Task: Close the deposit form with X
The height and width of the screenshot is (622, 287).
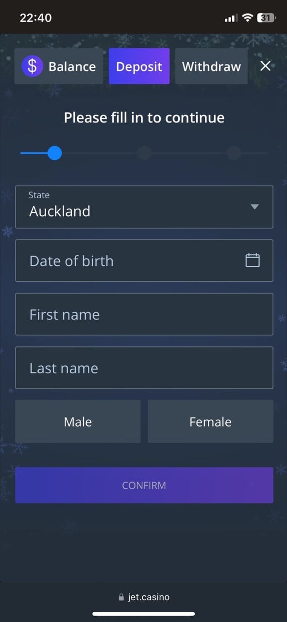Action: (265, 66)
